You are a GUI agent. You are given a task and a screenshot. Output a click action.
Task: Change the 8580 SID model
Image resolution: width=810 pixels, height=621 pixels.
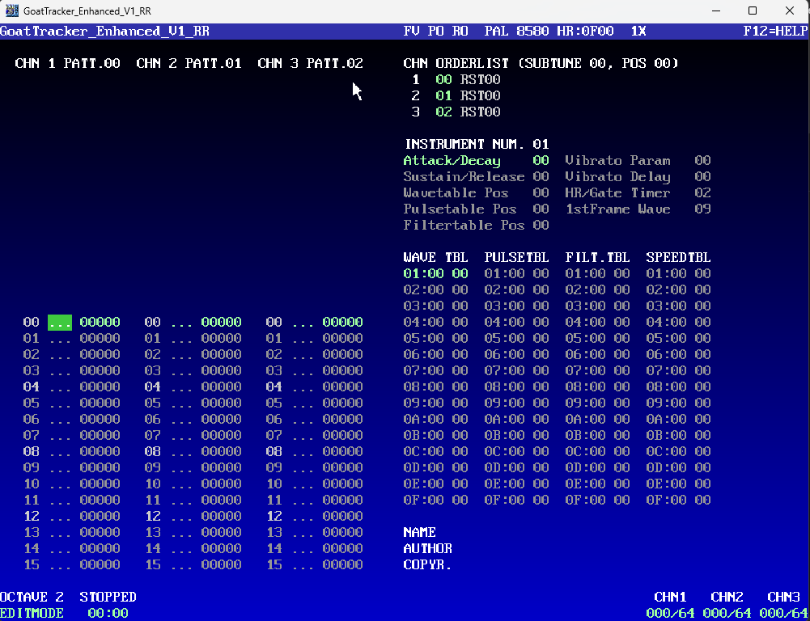coord(532,31)
